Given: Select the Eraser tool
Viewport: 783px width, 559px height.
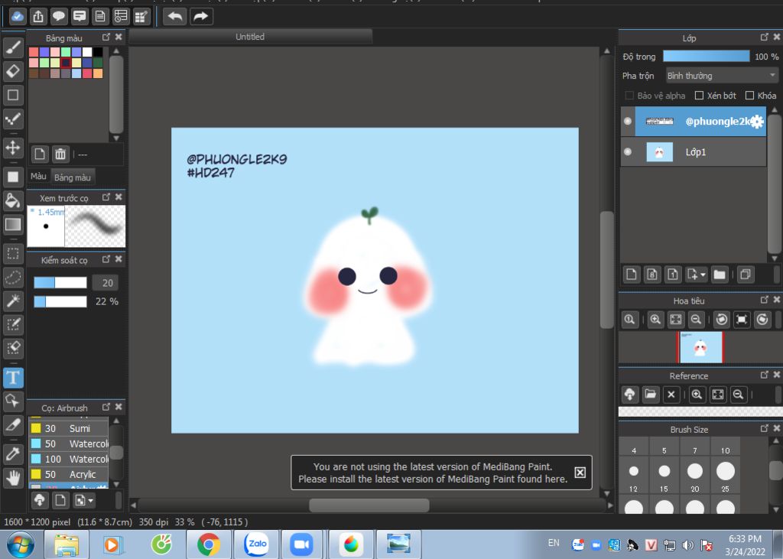Looking at the screenshot, I should click(13, 71).
